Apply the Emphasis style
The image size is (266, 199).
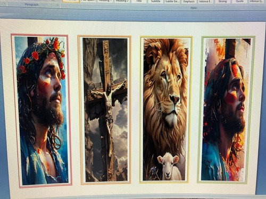(189, 2)
